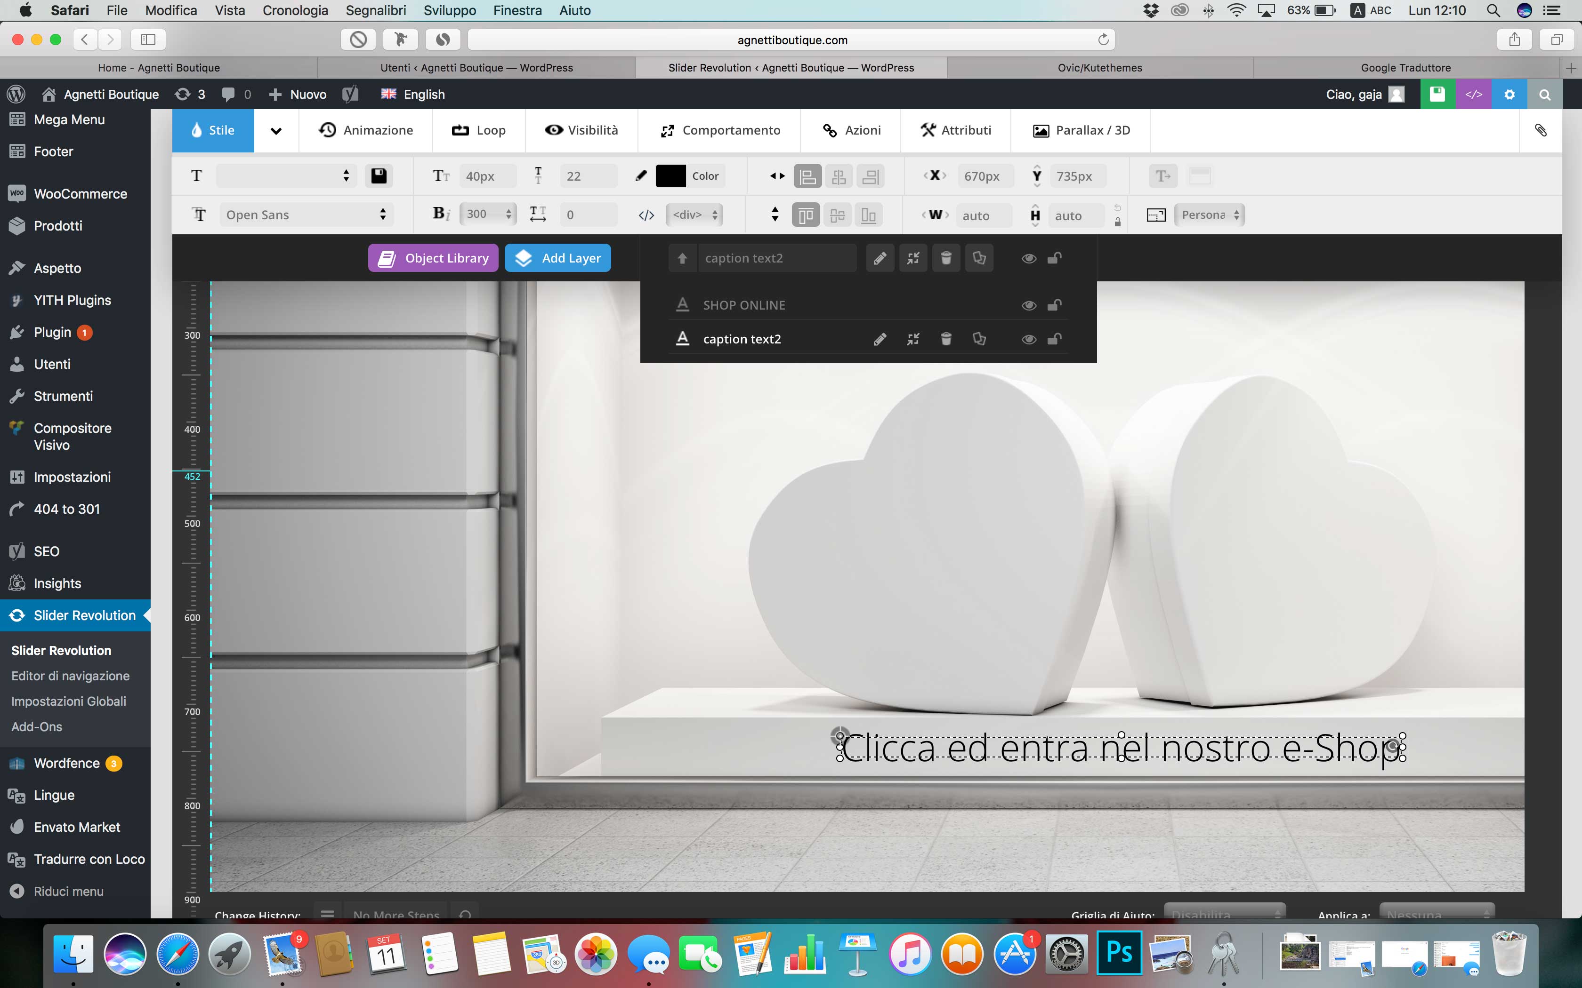Open the Applica a dropdown
1582x988 pixels.
(x=1437, y=912)
